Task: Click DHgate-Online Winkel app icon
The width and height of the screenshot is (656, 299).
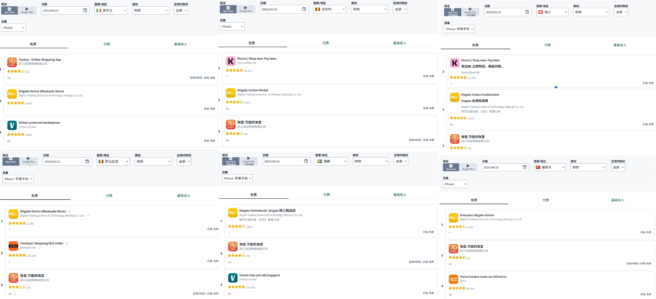Action: coord(230,93)
